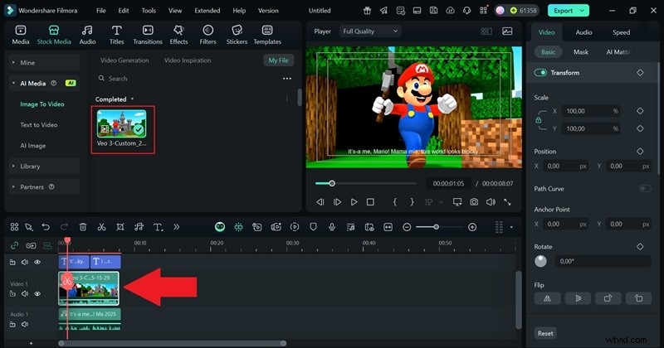Open the Full Quality dropdown
Image resolution: width=664 pixels, height=348 pixels.
pyautogui.click(x=370, y=31)
